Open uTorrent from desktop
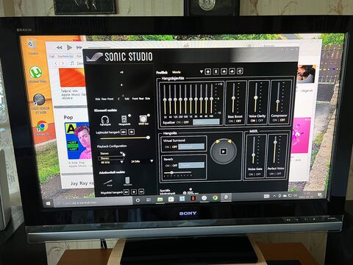 (36, 74)
